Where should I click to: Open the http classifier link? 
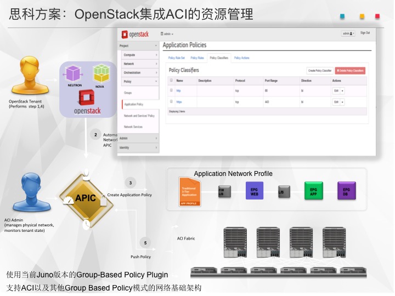pyautogui.click(x=179, y=91)
